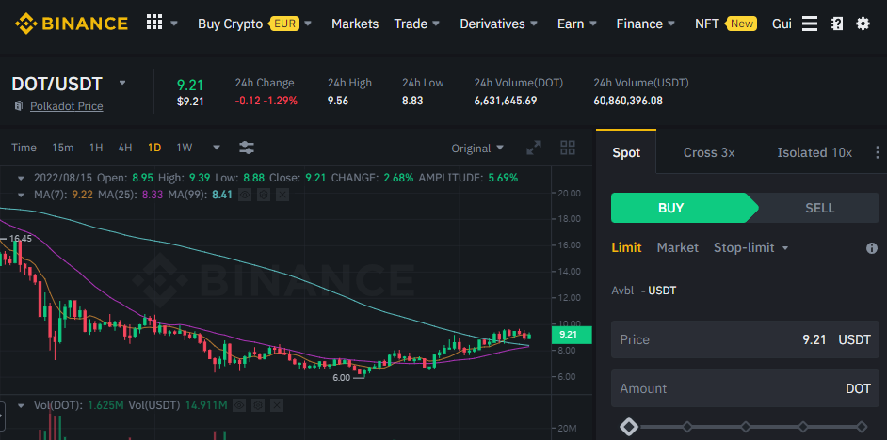Remove the Vol indicator
Screen dimensions: 887x440
[x=277, y=405]
